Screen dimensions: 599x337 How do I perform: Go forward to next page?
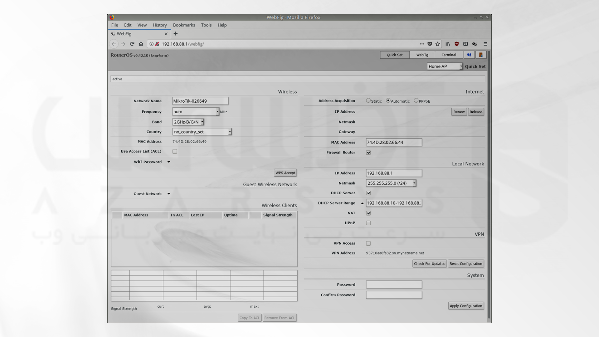click(123, 44)
